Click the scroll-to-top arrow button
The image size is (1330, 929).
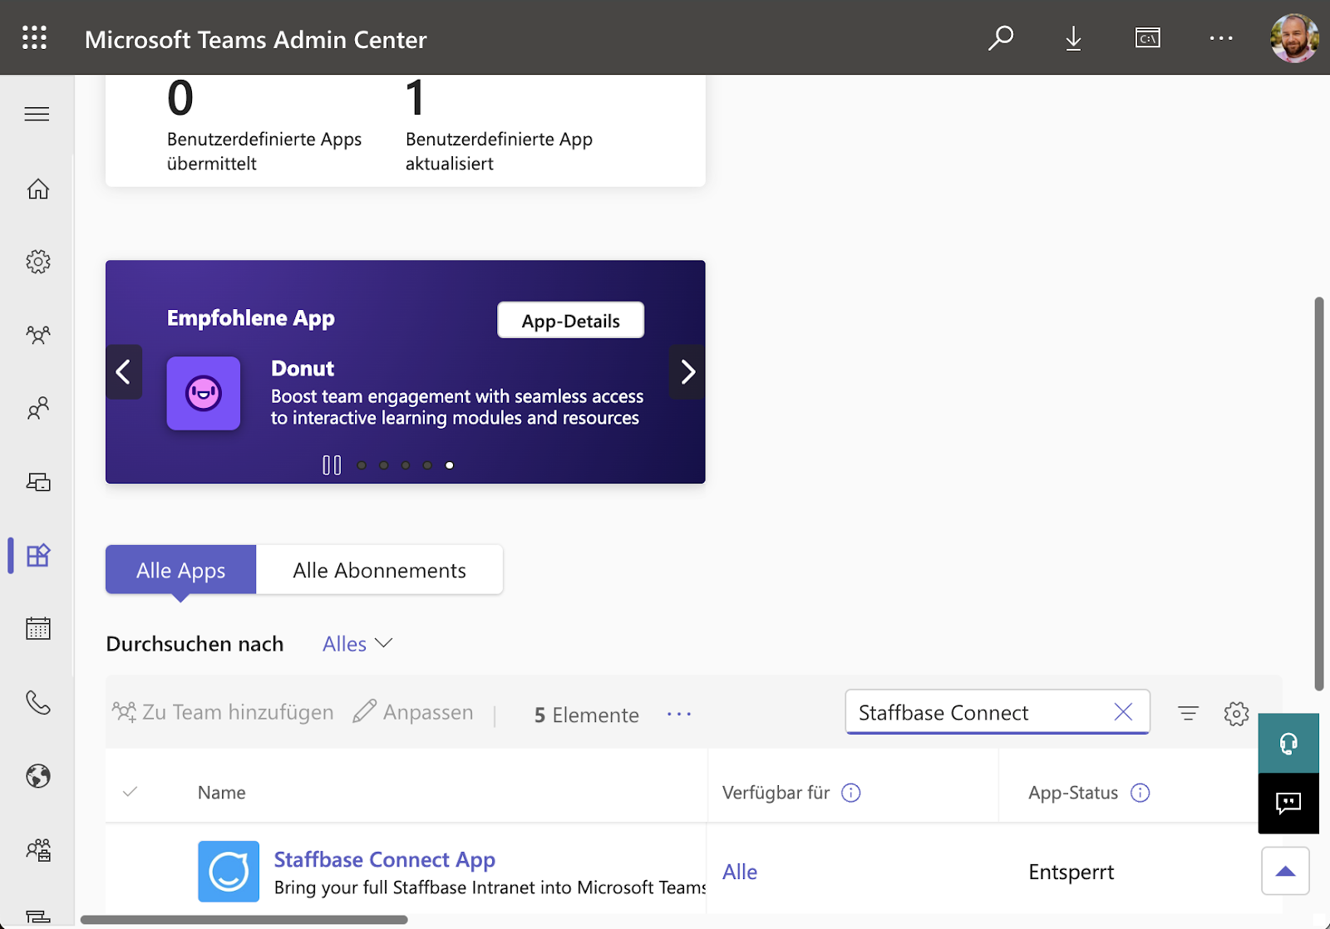pyautogui.click(x=1286, y=871)
